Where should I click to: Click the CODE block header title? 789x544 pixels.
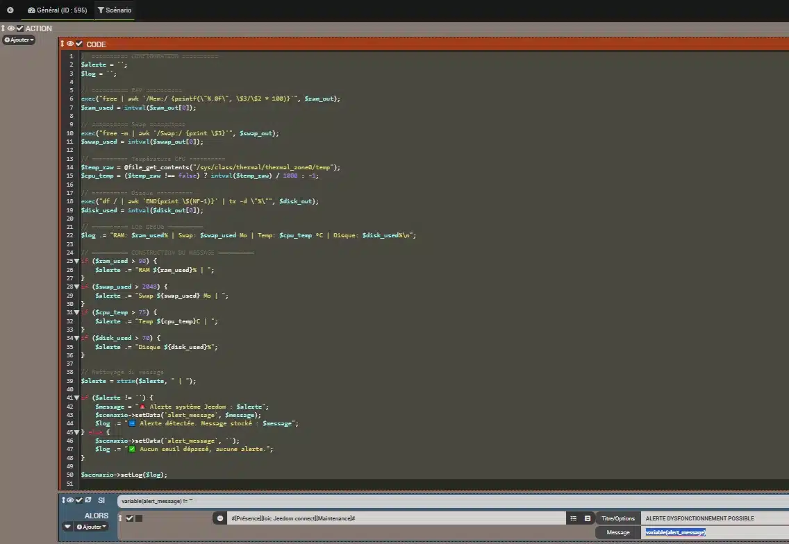click(x=96, y=44)
